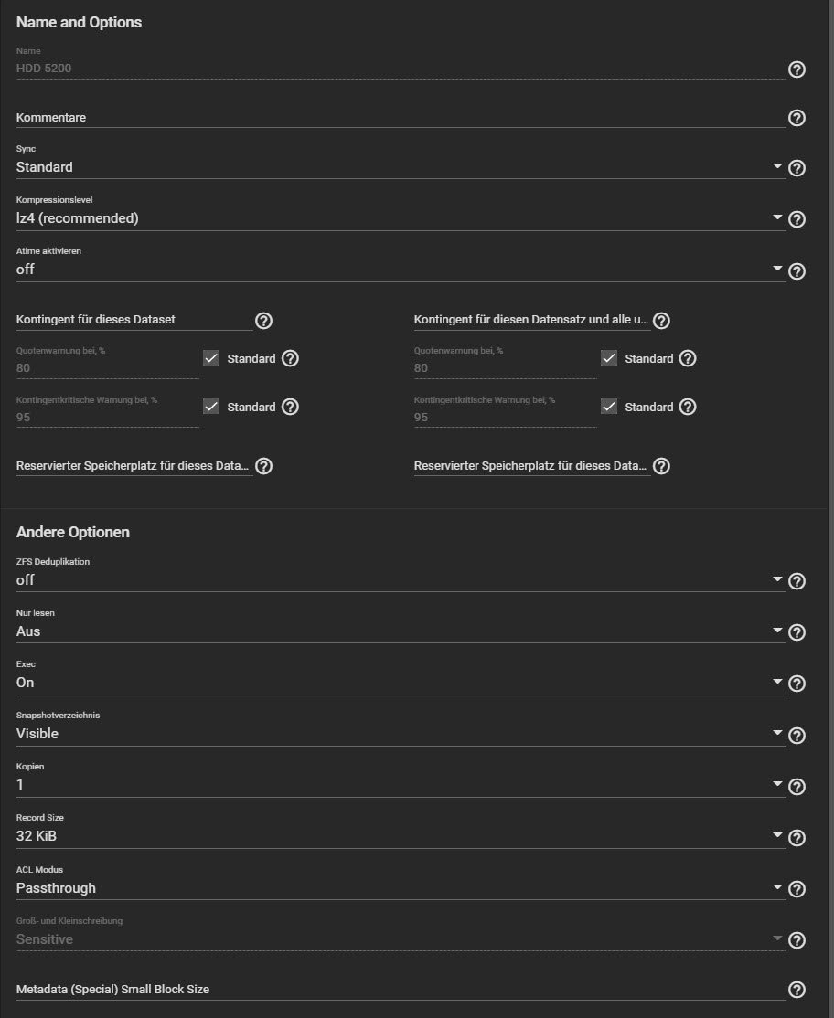Image resolution: width=834 pixels, height=1018 pixels.
Task: Click help icon for Kontingent für dieses Dataset
Action: (263, 321)
